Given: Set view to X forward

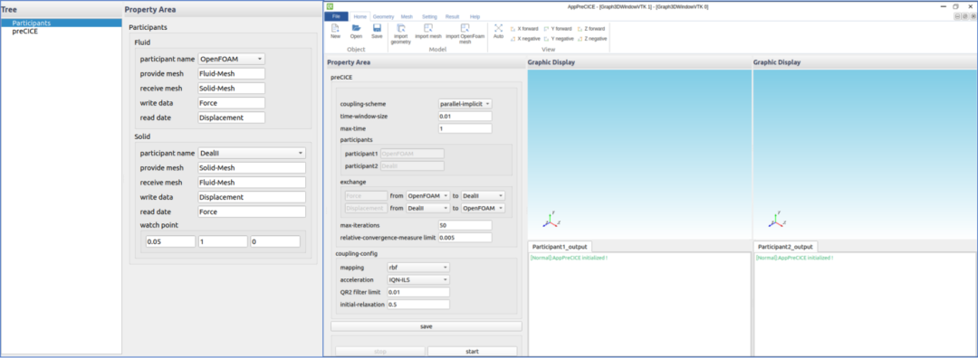Looking at the screenshot, I should tap(524, 29).
